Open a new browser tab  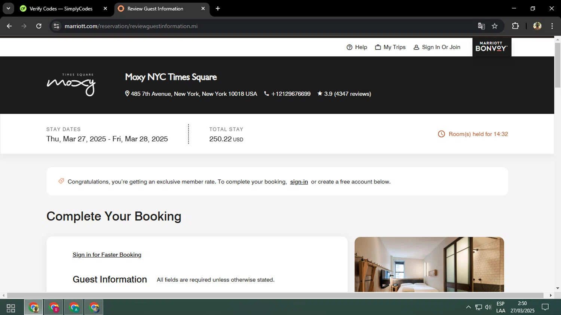click(218, 9)
